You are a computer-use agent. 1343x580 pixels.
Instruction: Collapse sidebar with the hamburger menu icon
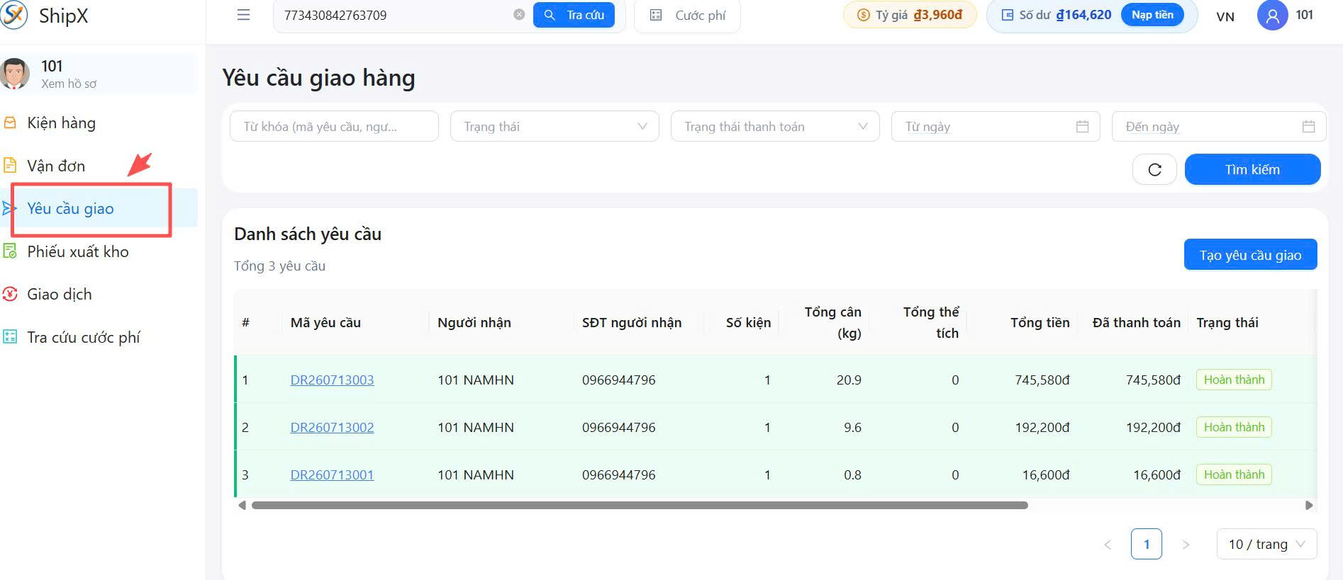[x=243, y=15]
